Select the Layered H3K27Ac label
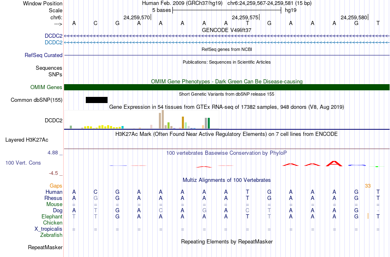This screenshot has width=390, height=257. (27, 140)
